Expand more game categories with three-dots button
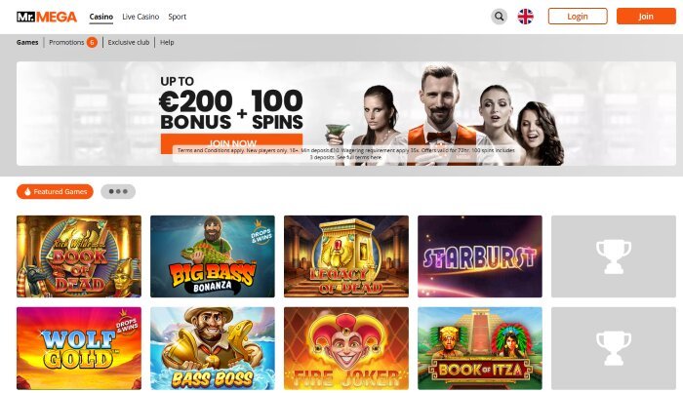Viewport: 683px width, 393px height. click(x=118, y=191)
